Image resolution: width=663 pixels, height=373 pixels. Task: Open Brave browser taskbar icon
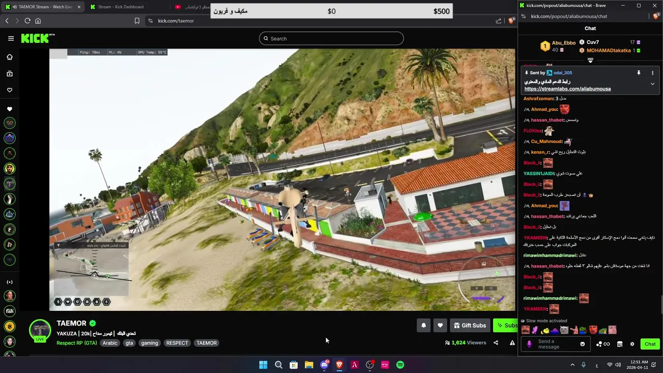tap(339, 365)
